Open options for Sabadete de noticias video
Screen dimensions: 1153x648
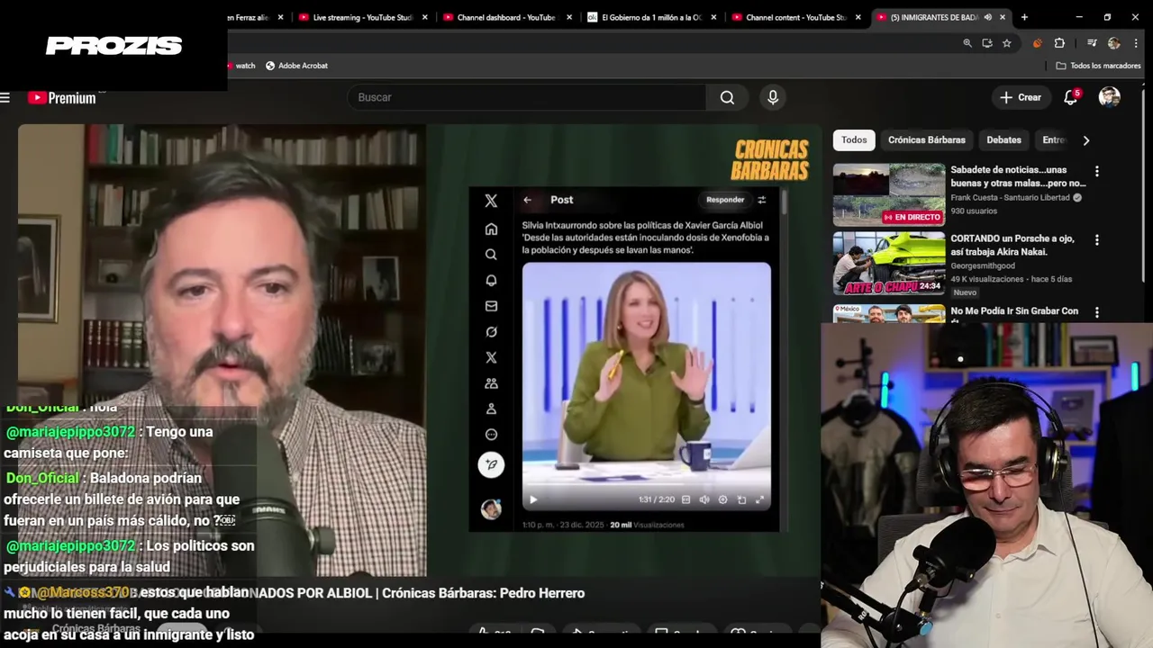1096,171
